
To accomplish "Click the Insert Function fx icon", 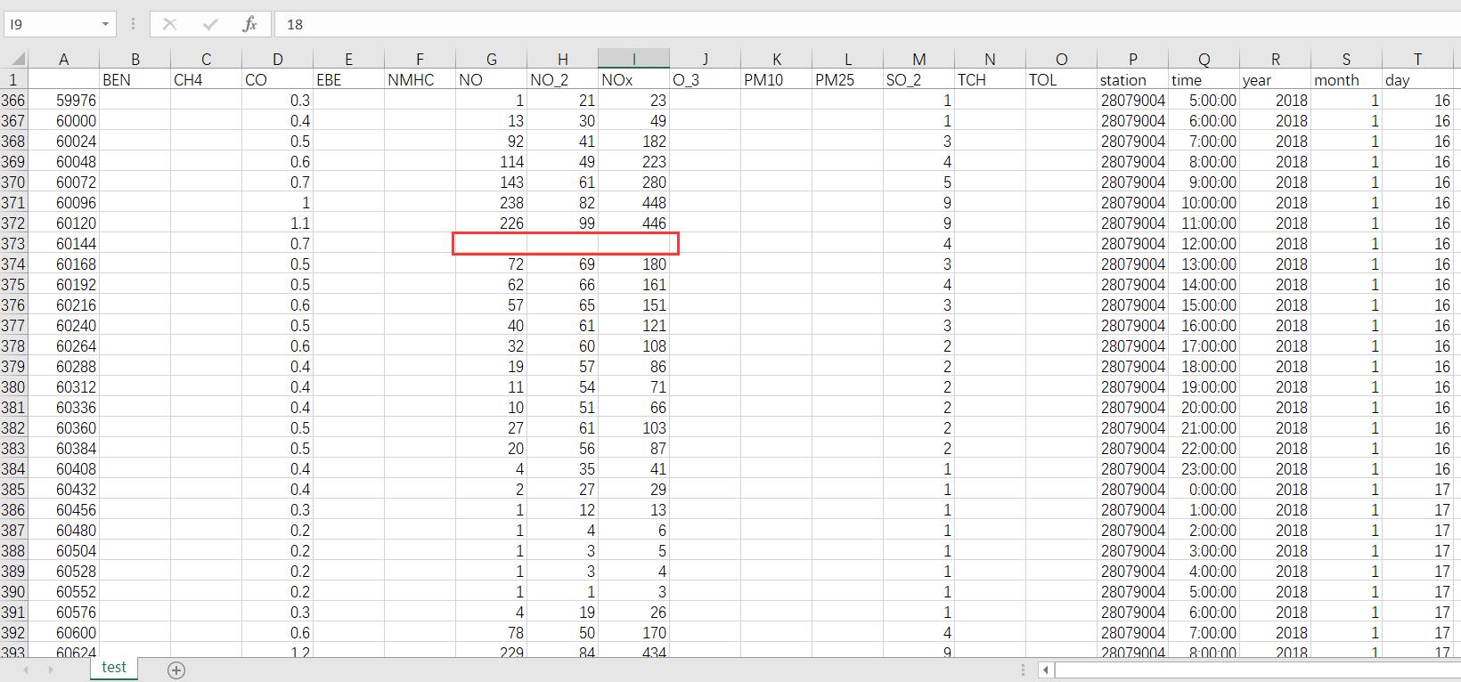I will (249, 24).
